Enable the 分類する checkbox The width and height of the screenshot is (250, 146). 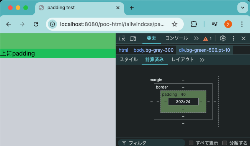(x=225, y=143)
